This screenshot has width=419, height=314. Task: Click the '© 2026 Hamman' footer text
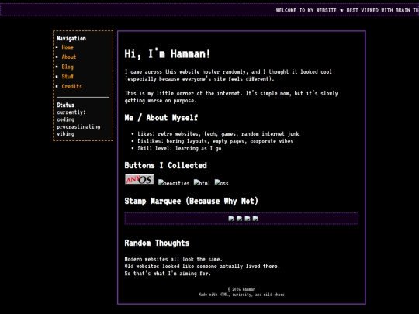241,289
